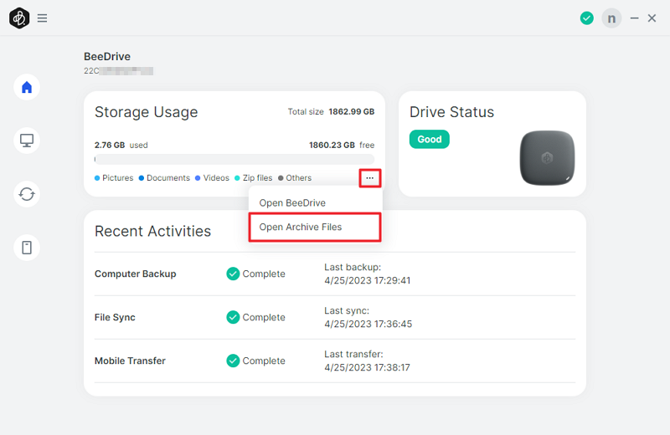This screenshot has height=435, width=670.
Task: Click the Others legend label
Action: click(298, 178)
